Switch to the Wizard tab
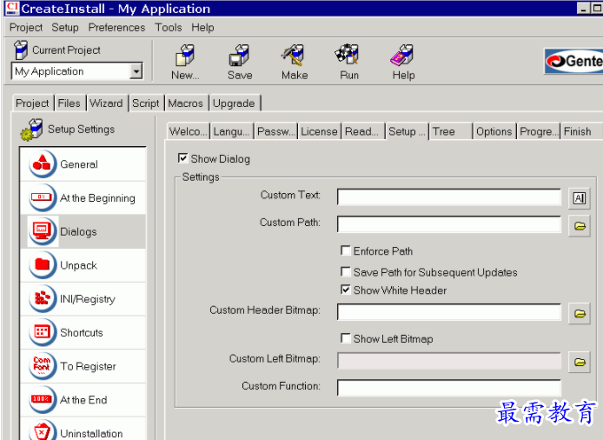Screen dimensions: 603x440 (106, 103)
